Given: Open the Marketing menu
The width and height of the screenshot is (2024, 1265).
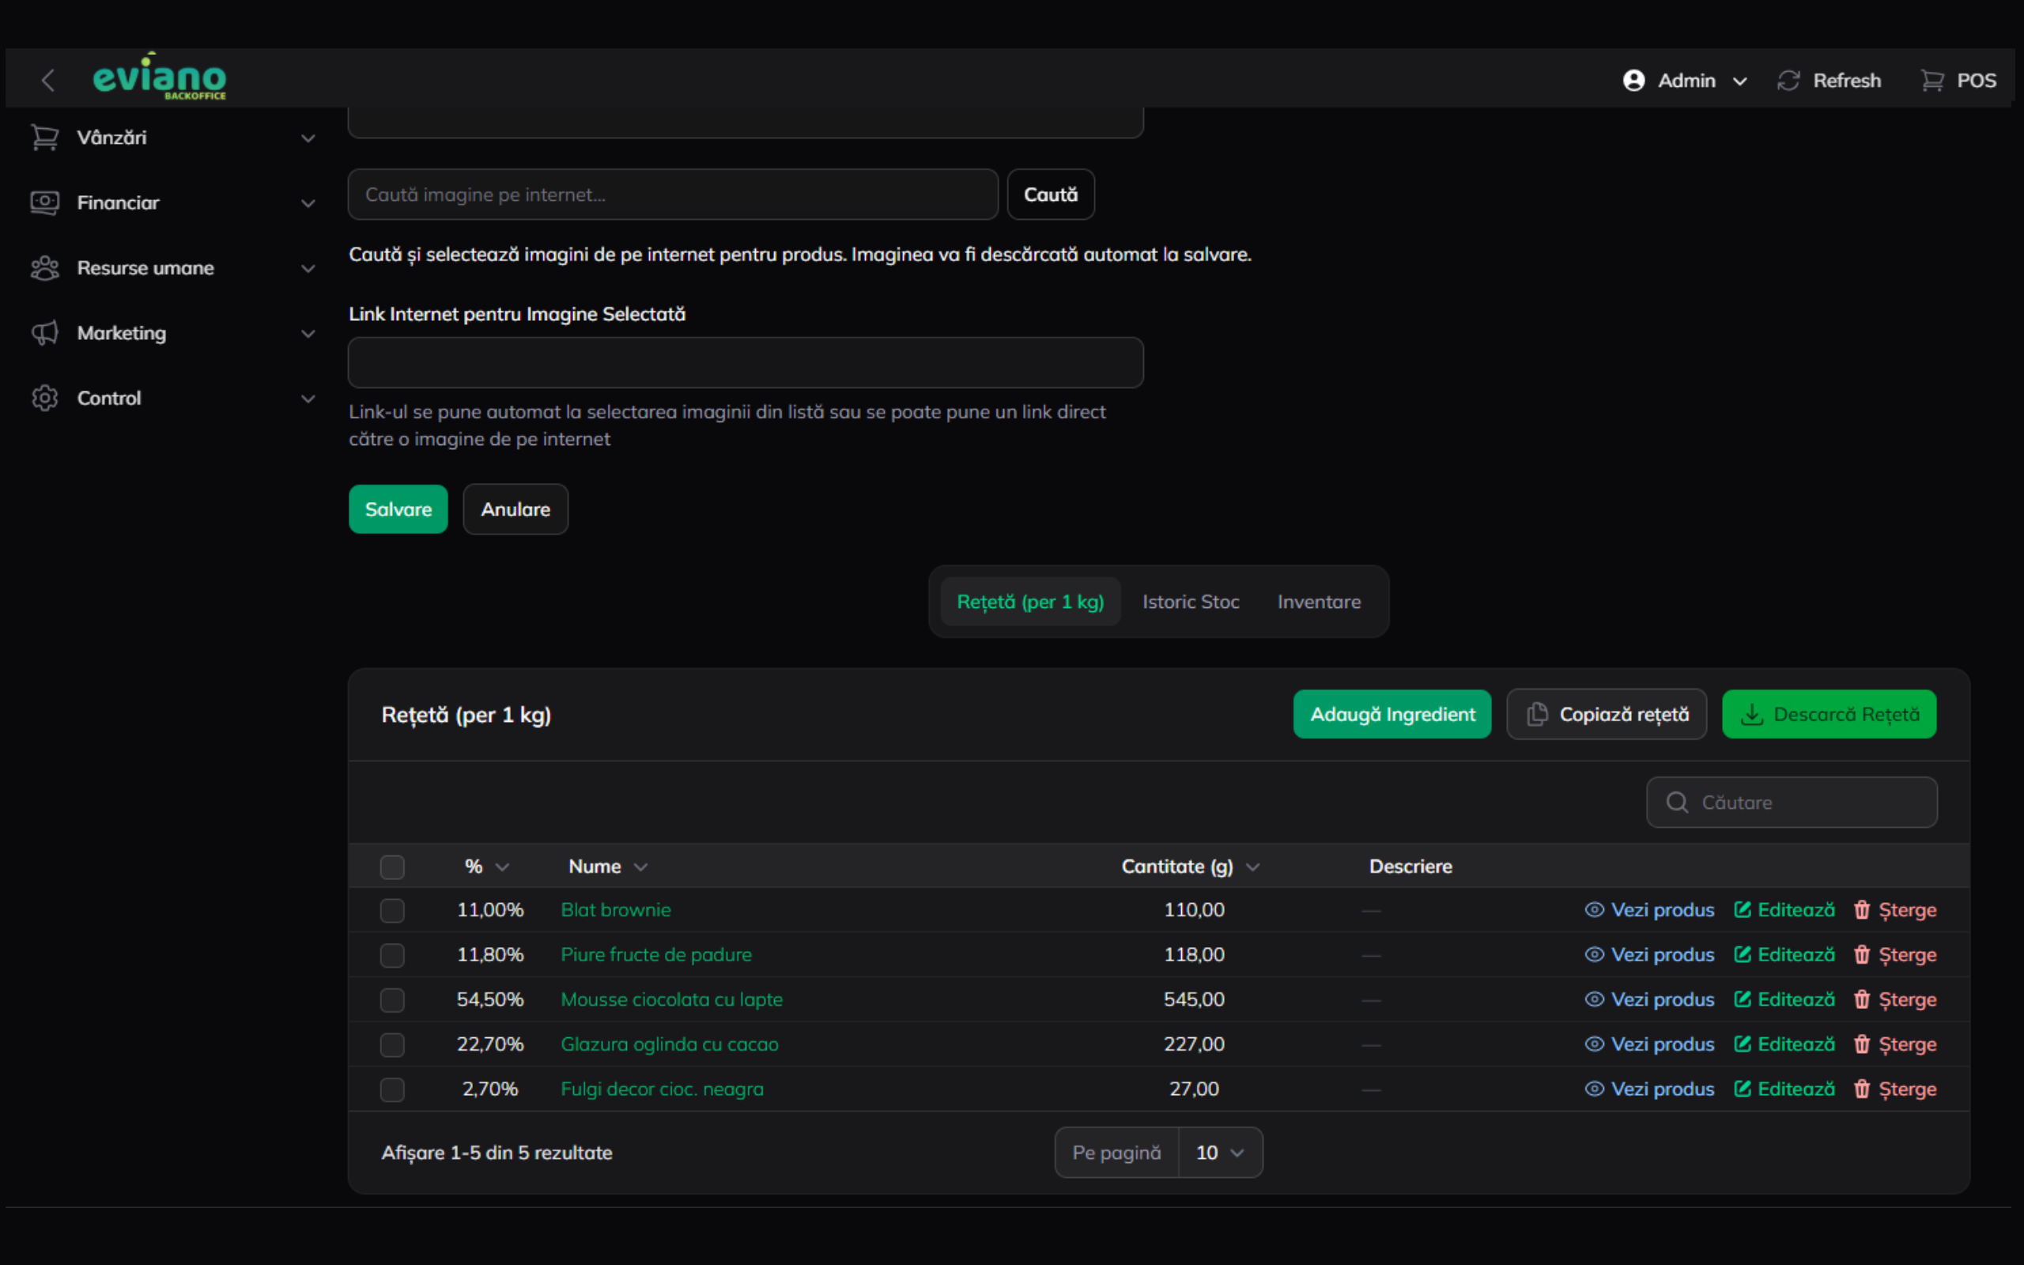Looking at the screenshot, I should (x=173, y=333).
